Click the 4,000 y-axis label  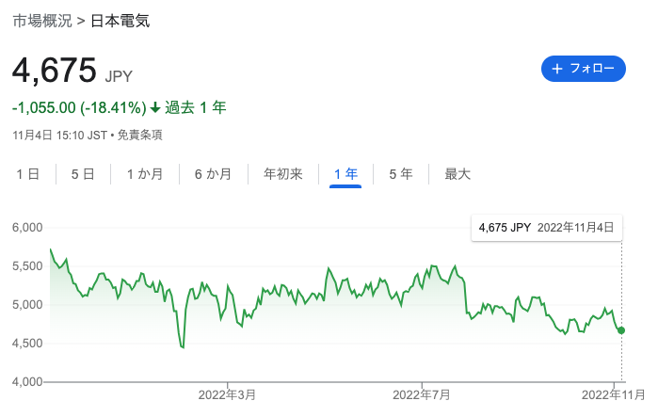click(27, 382)
